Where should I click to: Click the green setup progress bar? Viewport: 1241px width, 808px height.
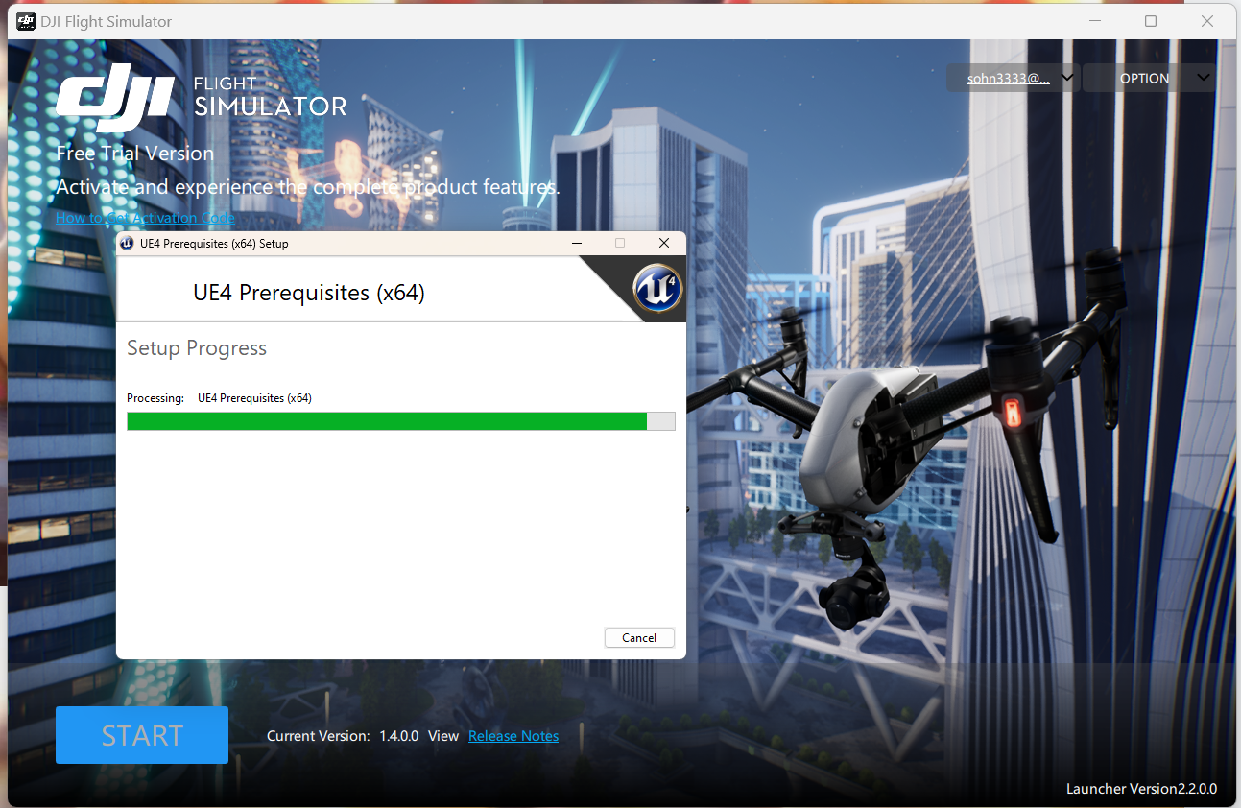pos(401,421)
